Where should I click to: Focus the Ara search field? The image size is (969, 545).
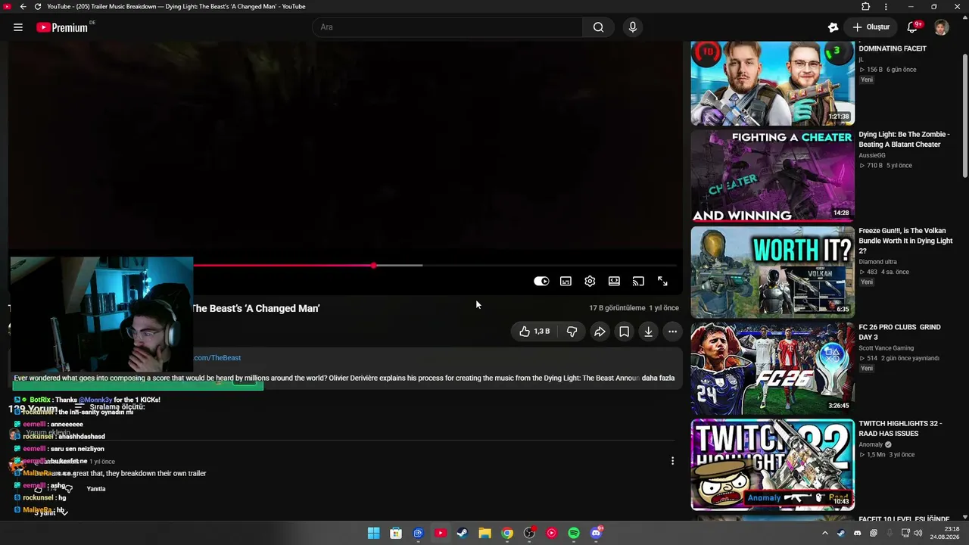pos(447,27)
